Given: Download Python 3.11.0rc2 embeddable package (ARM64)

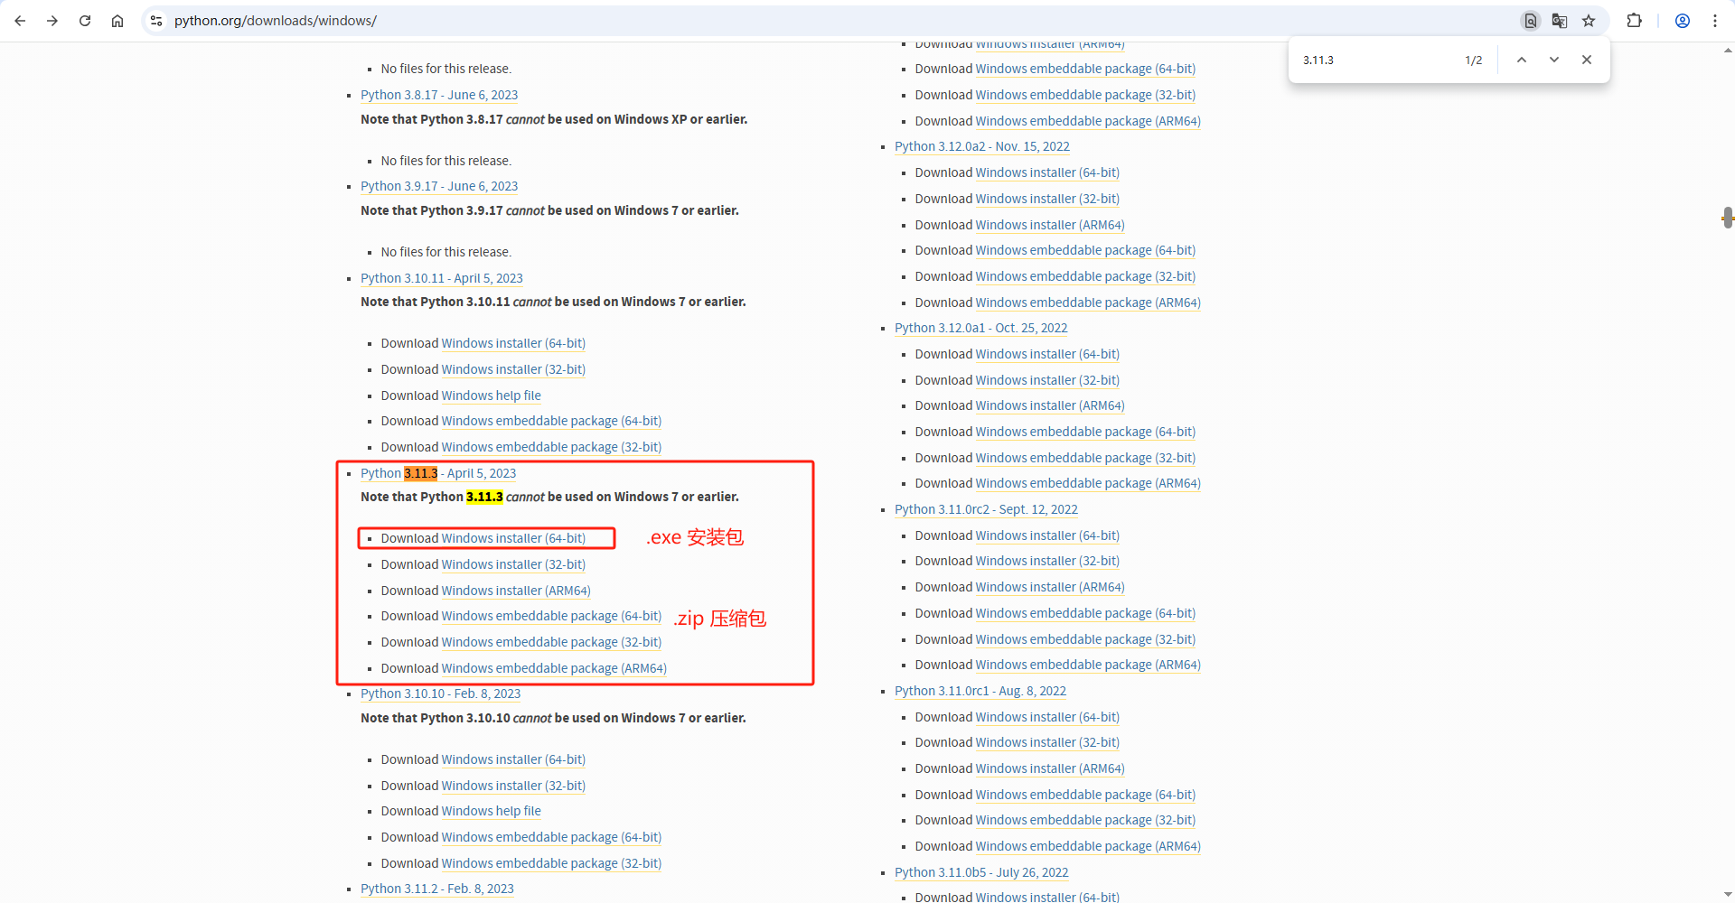Looking at the screenshot, I should (x=1088, y=665).
